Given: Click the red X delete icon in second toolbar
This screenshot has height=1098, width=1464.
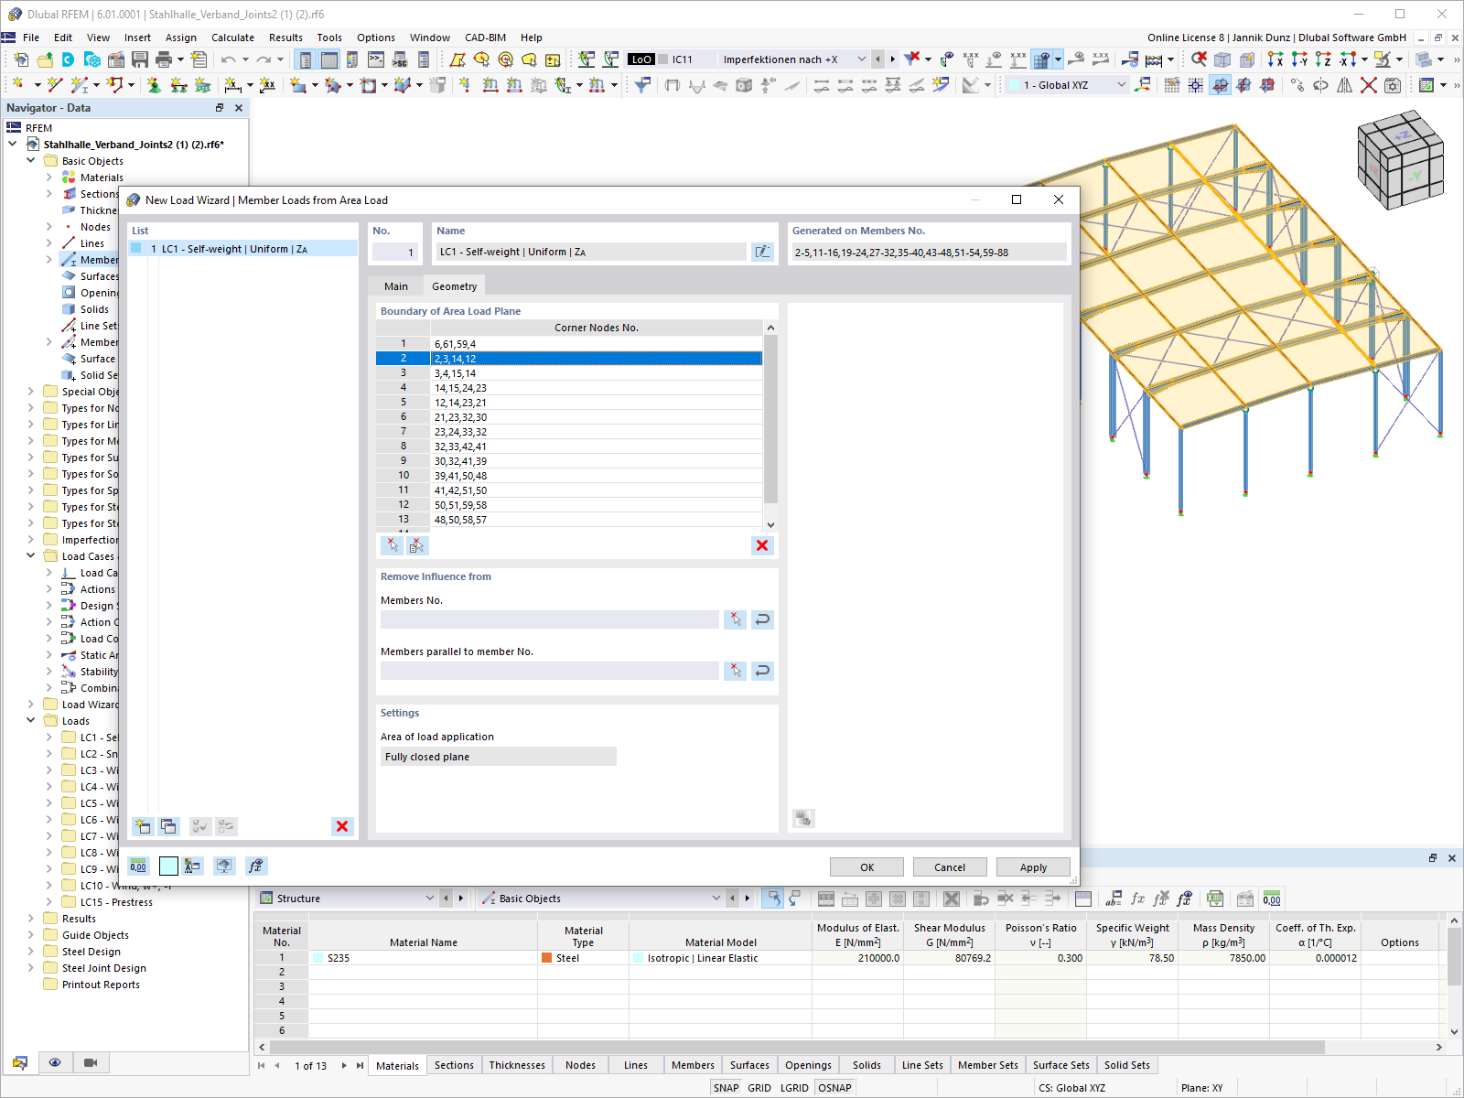Looking at the screenshot, I should [x=1369, y=85].
